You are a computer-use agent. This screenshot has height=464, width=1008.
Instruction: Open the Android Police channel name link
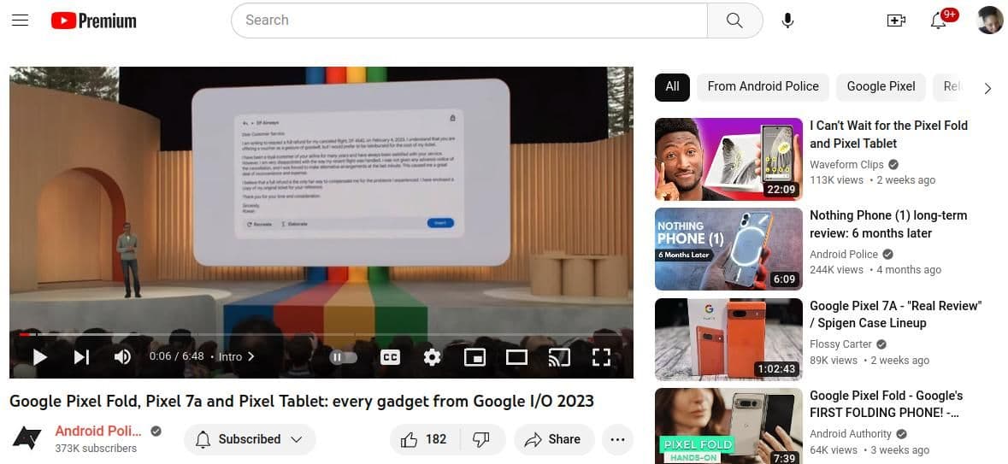98,432
